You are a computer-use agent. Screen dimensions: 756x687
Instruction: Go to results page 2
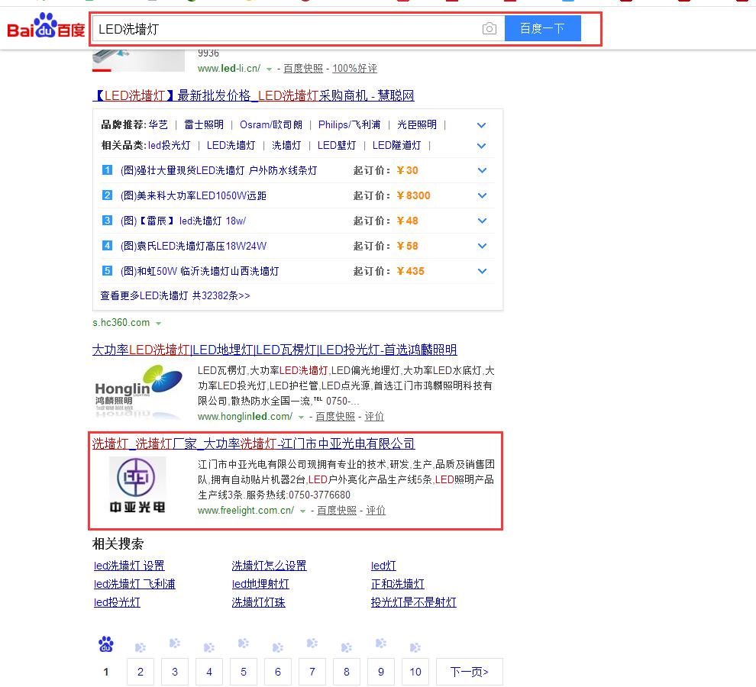point(141,672)
